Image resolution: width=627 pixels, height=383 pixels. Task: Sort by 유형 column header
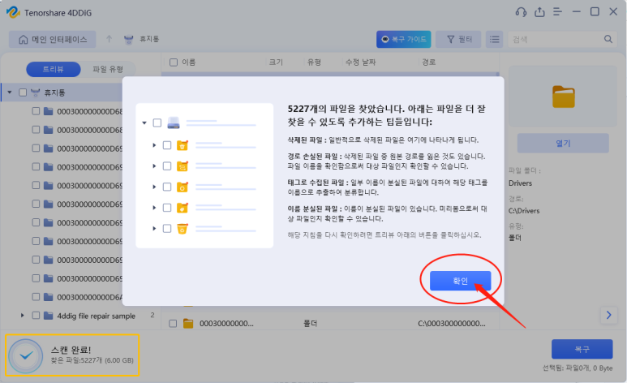(x=314, y=62)
